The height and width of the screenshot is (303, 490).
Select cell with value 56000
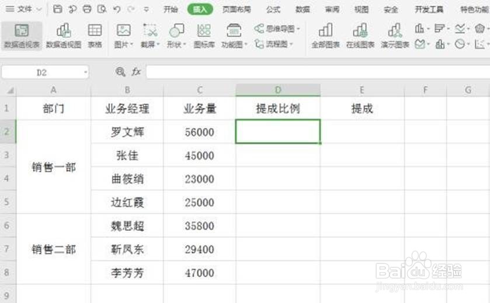[200, 132]
